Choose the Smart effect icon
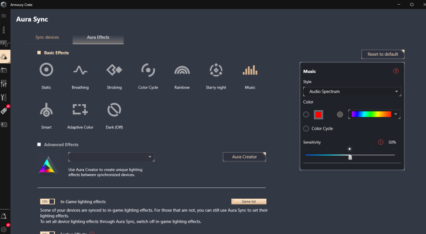The width and height of the screenshot is (426, 234). pyautogui.click(x=46, y=110)
